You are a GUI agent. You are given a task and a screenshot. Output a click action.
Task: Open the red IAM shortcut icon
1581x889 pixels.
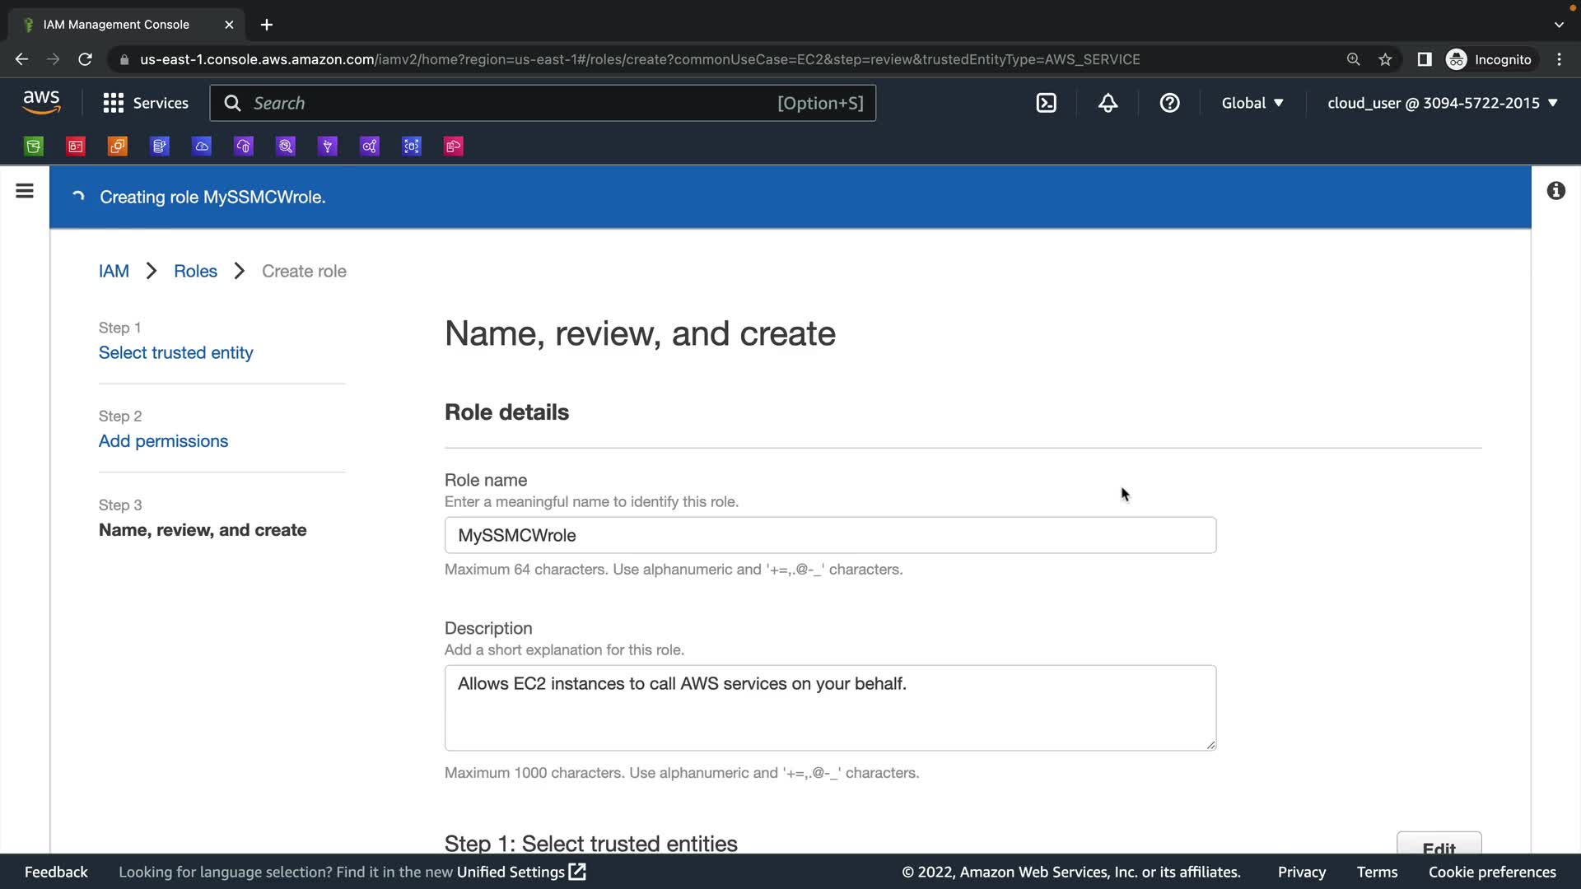pyautogui.click(x=76, y=147)
